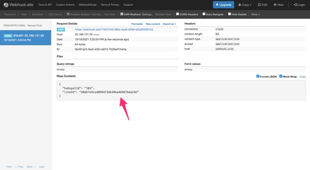Enable the Auto Navigate checkbox
This screenshot has width=310, height=170.
click(204, 14)
